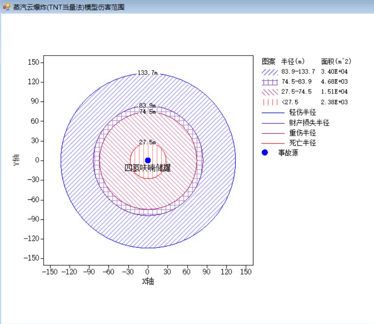374x324 pixels.
Task: Click the radius range 74.5-83.9 text
Action: (x=297, y=81)
